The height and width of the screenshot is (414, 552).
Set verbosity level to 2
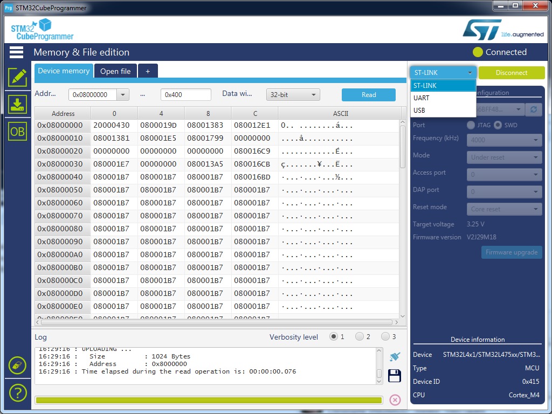360,337
